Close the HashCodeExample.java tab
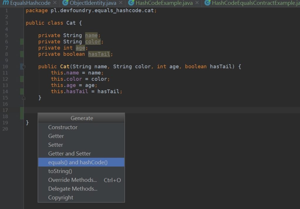The width and height of the screenshot is (300, 209). [x=197, y=3]
